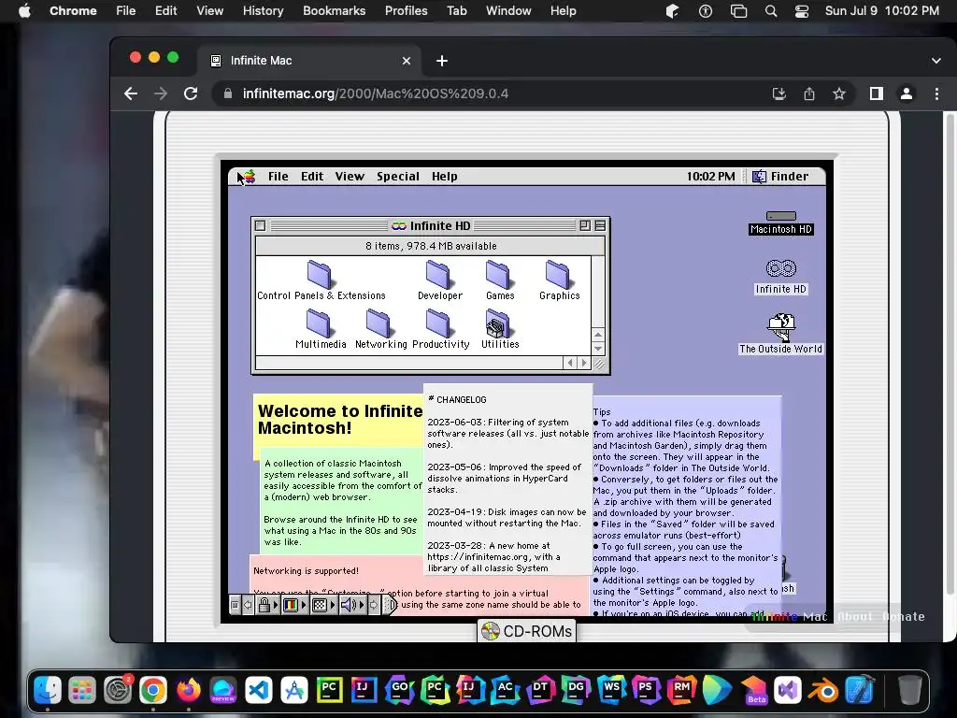
Task: Toggle the Chrome side panel
Action: [877, 93]
